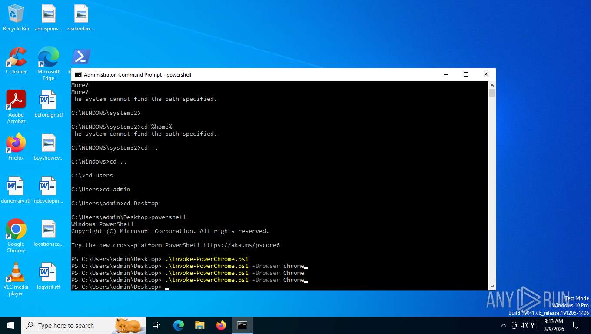Open Edge from the taskbar
The width and height of the screenshot is (591, 334).
point(179,325)
